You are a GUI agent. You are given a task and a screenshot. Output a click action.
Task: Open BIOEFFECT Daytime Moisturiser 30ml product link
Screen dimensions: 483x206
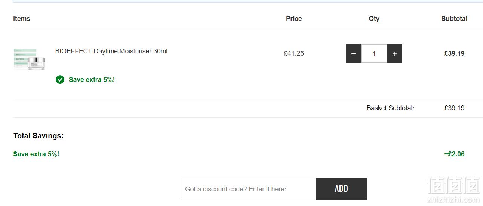(111, 51)
